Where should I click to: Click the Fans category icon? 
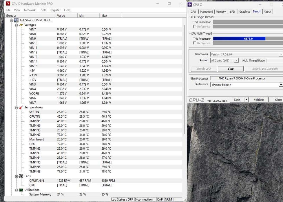point(21,176)
